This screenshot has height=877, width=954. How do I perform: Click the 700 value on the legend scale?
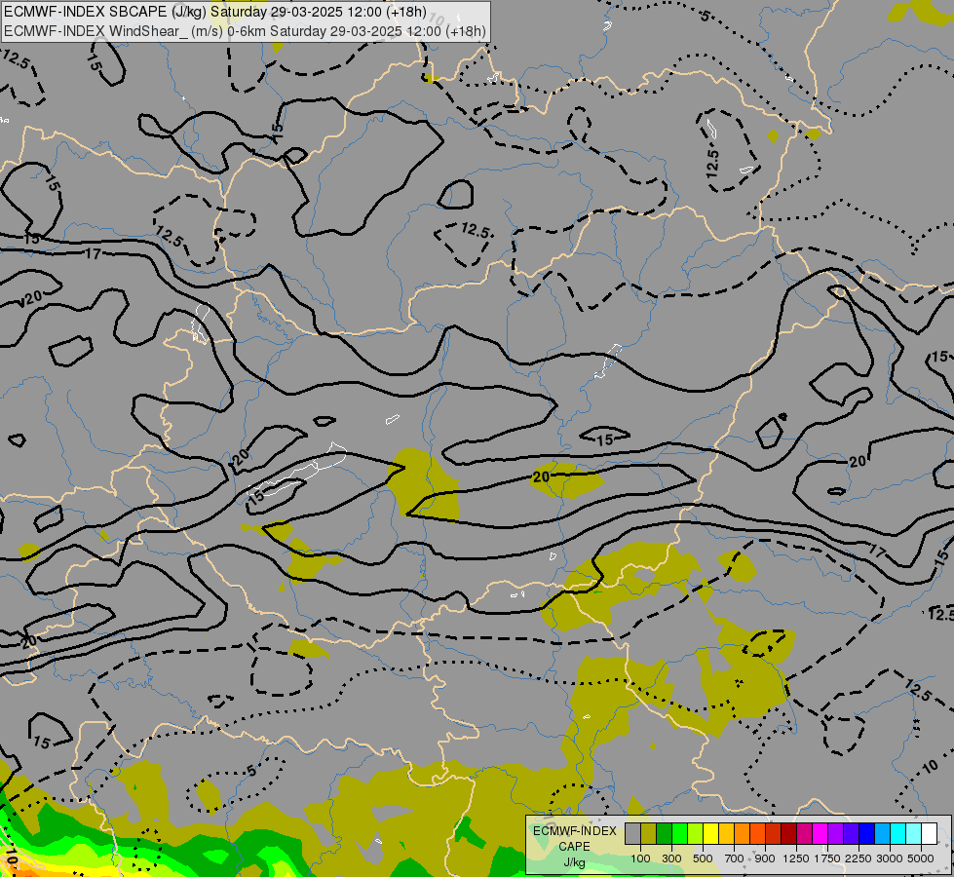(735, 858)
